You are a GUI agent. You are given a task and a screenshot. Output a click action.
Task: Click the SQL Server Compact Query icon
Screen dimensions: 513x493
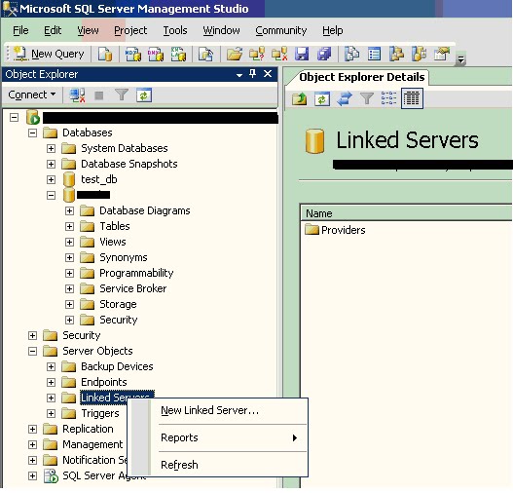click(205, 54)
